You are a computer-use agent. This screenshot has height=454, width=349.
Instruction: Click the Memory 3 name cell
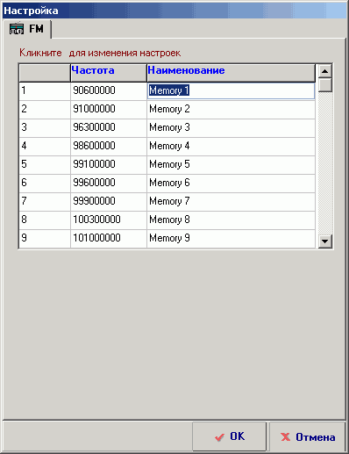click(231, 128)
